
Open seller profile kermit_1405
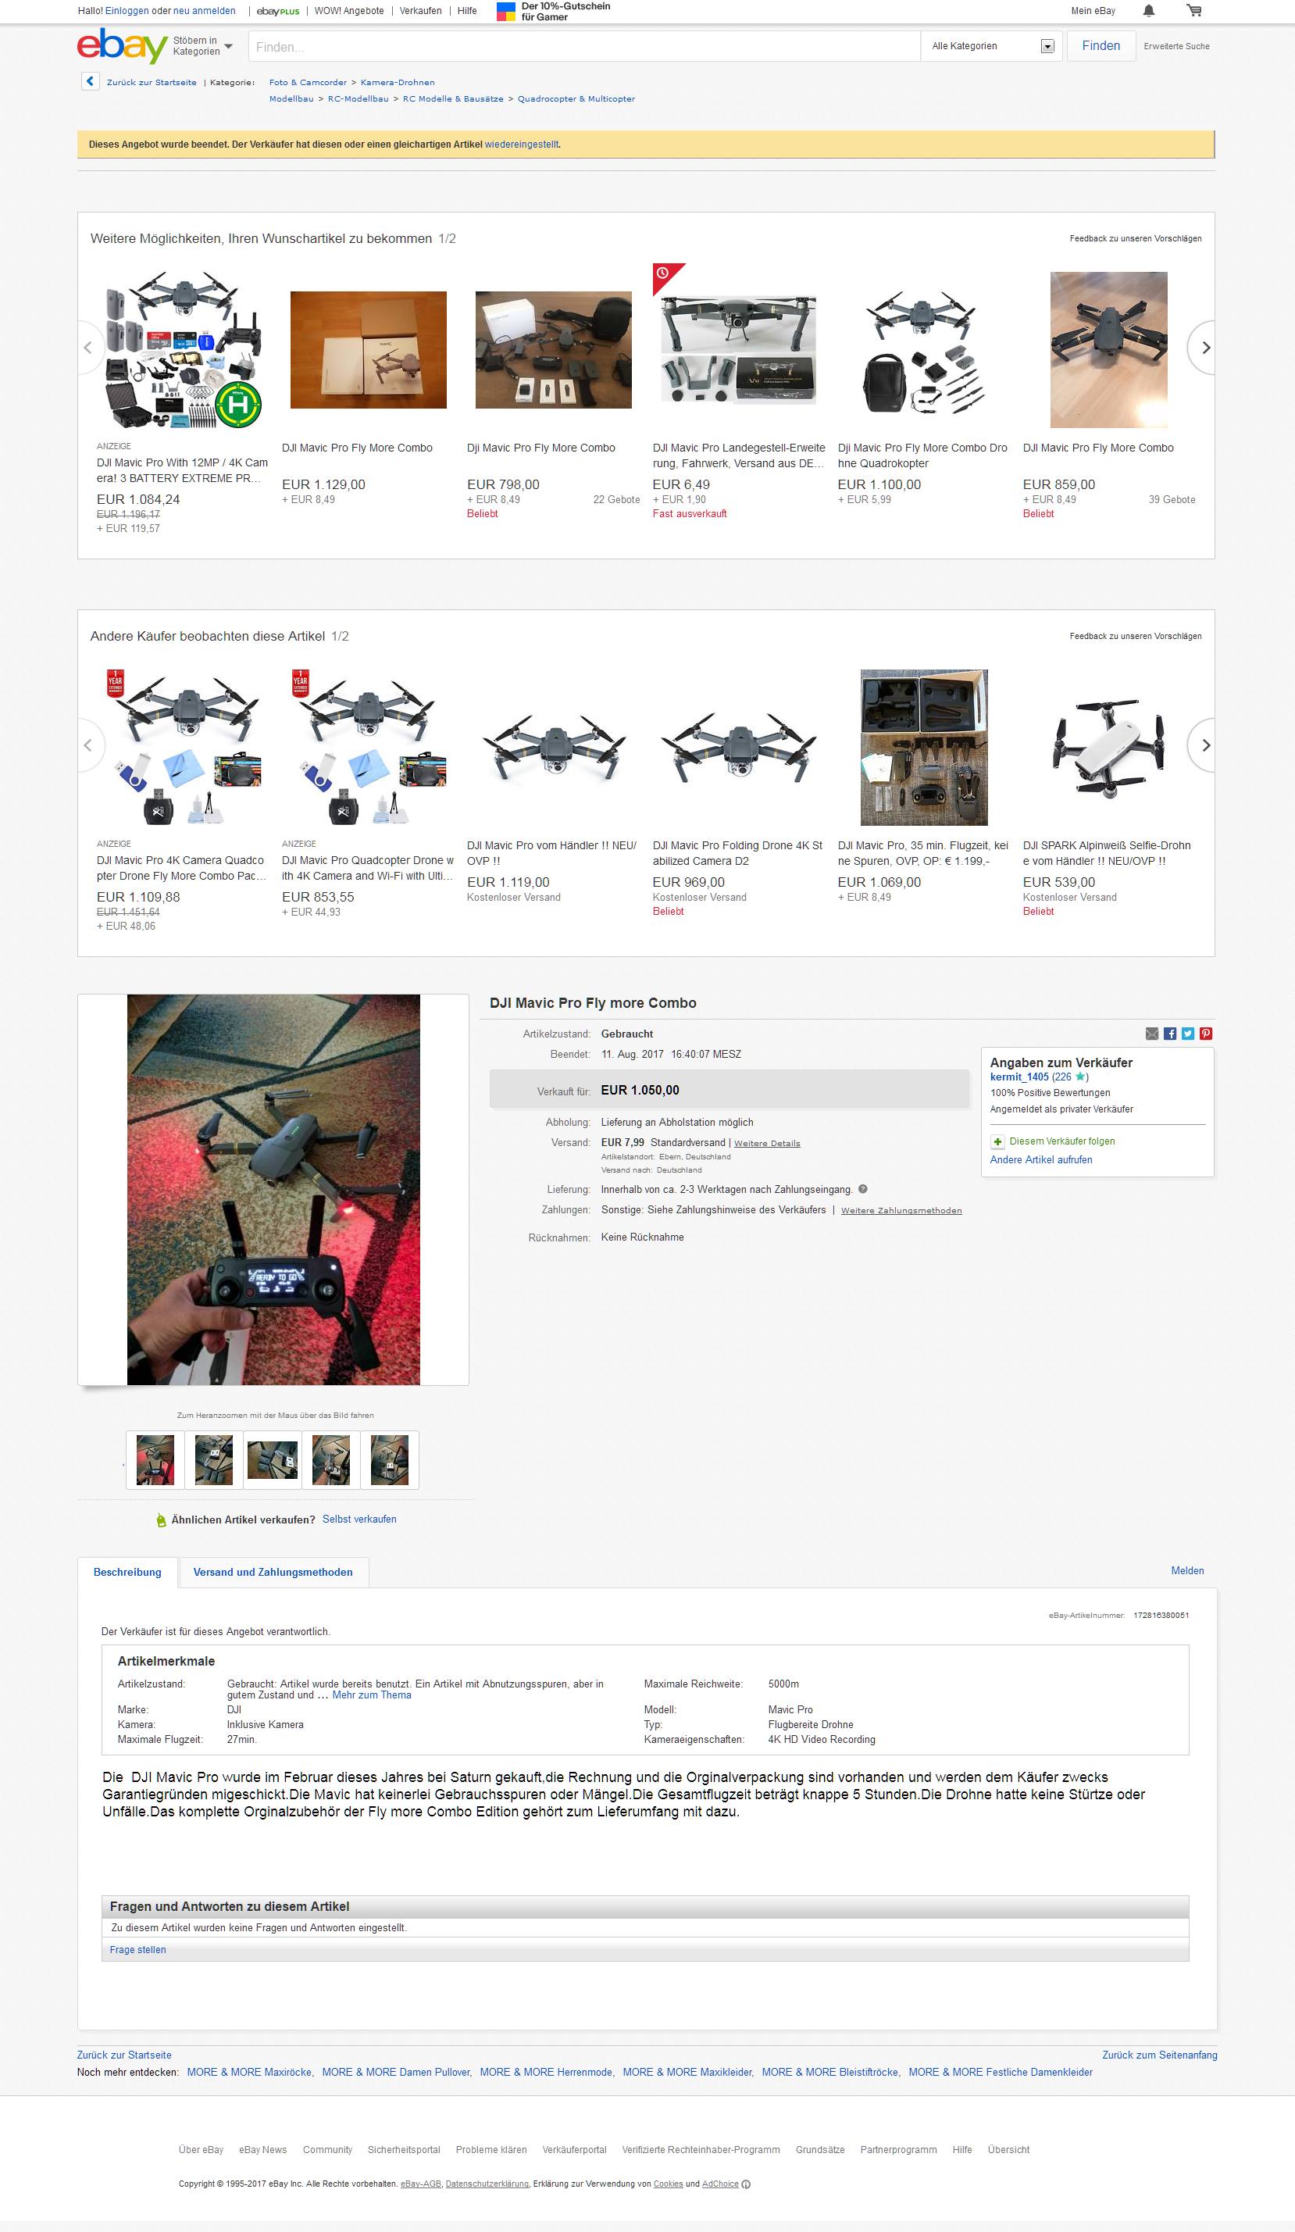(x=1019, y=1077)
